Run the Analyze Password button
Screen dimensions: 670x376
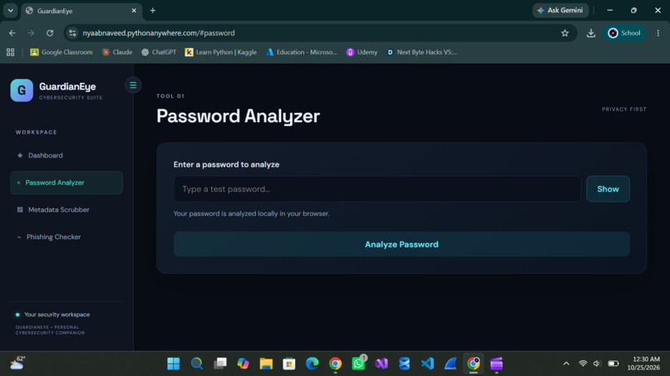click(402, 244)
